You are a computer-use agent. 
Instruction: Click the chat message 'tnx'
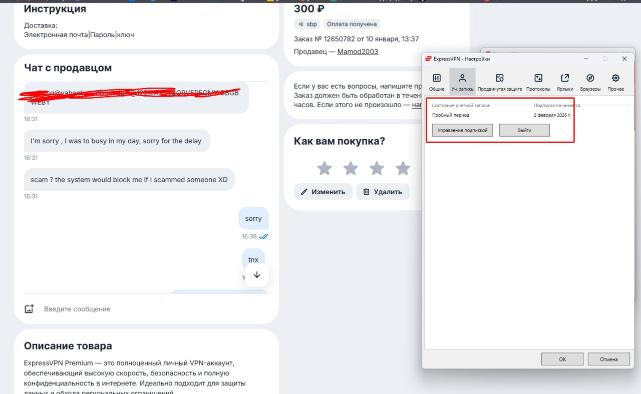click(x=253, y=260)
